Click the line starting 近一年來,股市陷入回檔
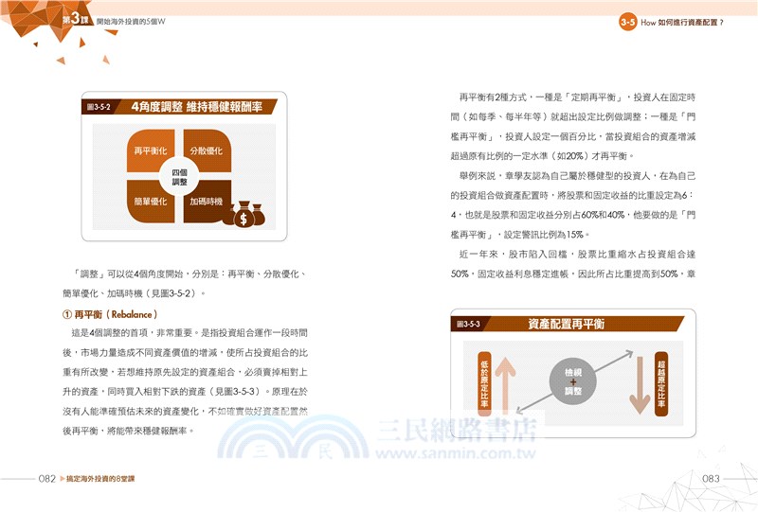The image size is (758, 512). coord(577,254)
